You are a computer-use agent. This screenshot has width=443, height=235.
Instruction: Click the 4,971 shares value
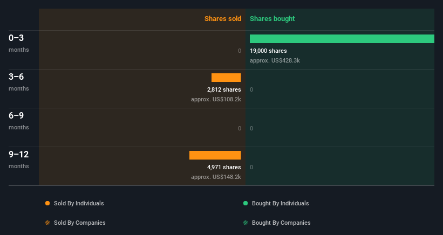point(224,167)
